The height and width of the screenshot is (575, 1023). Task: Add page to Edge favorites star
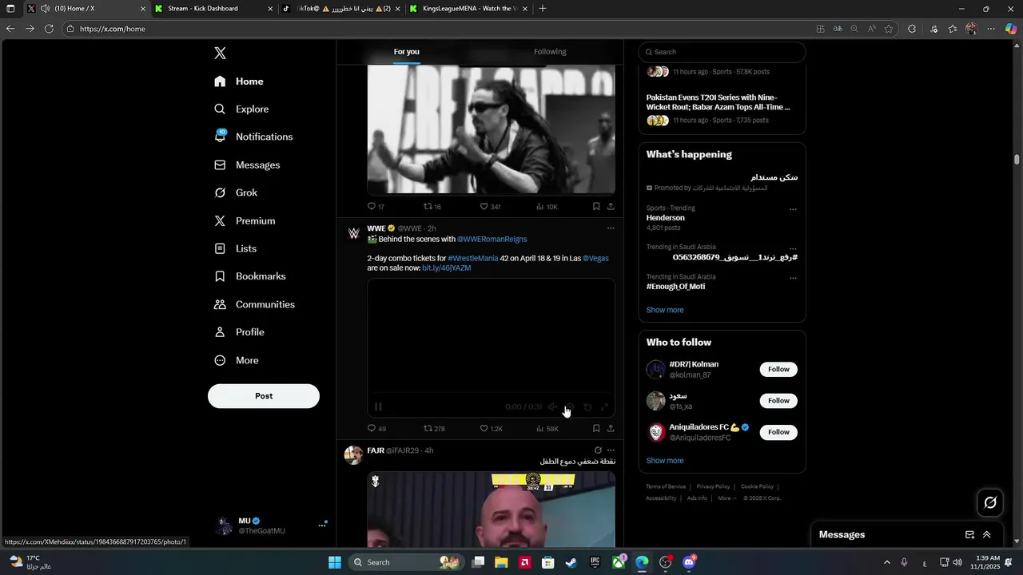889,29
